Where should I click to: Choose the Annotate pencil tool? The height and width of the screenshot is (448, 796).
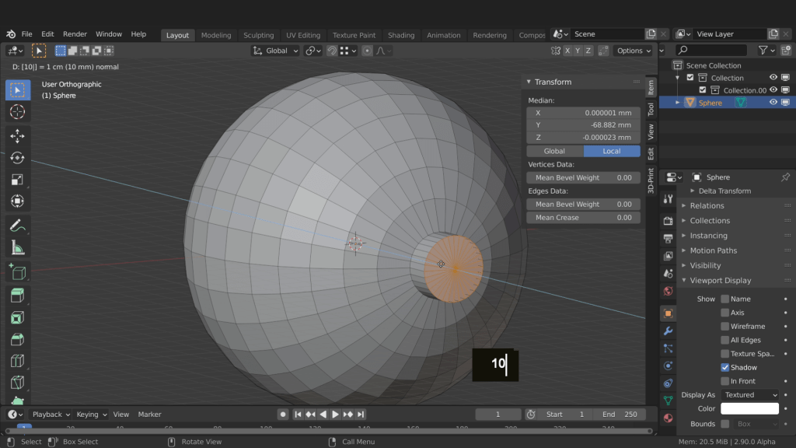click(17, 226)
